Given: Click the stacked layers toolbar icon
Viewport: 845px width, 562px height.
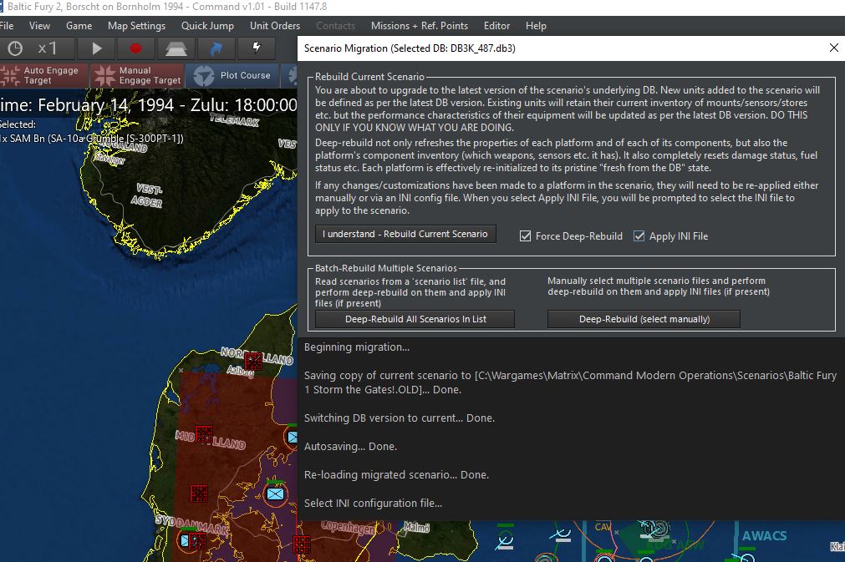Looking at the screenshot, I should (176, 48).
